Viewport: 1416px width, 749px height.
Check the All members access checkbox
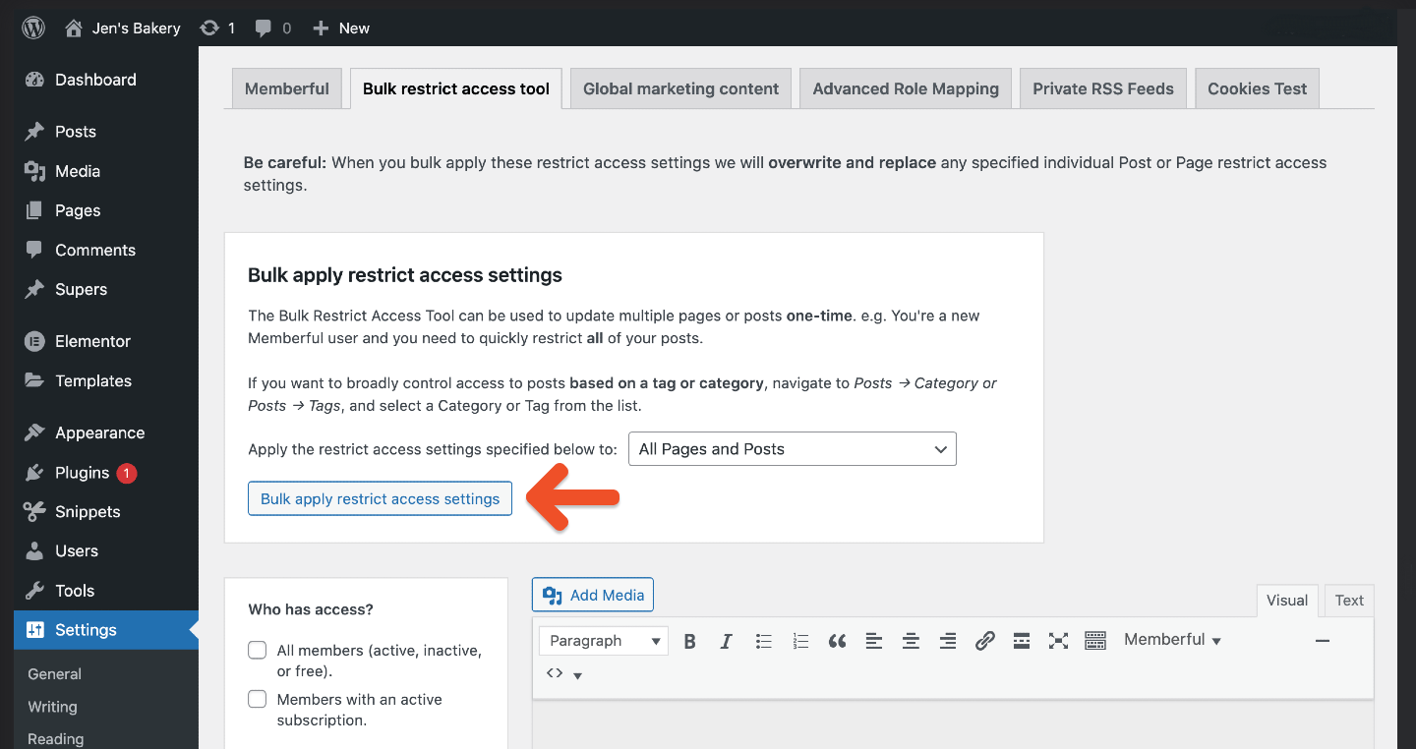click(257, 650)
